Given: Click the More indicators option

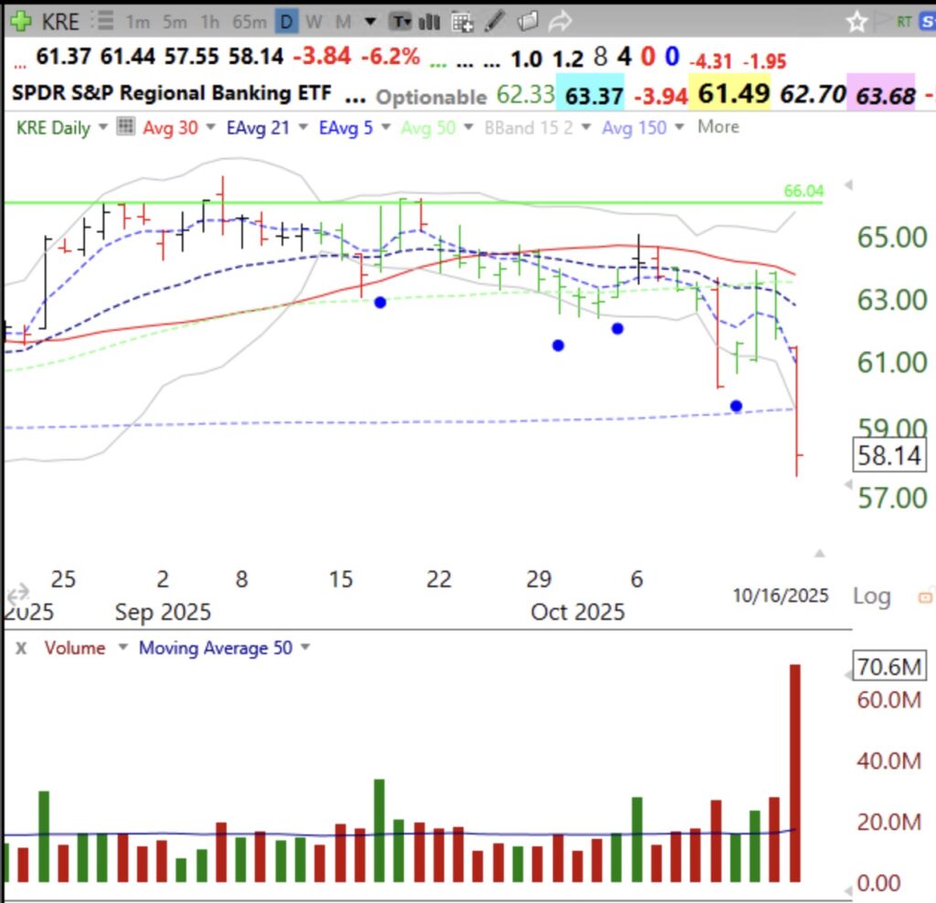Looking at the screenshot, I should coord(718,127).
